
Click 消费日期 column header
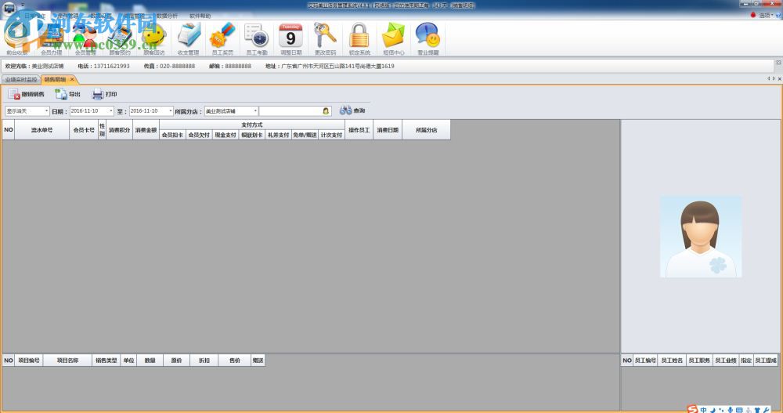[x=388, y=130]
